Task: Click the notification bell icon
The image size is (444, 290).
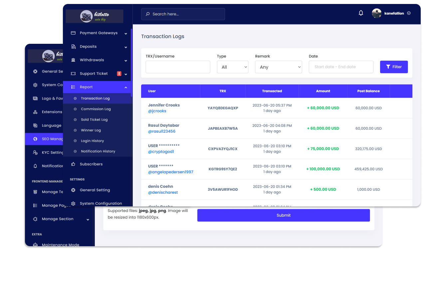Action: [x=361, y=13]
